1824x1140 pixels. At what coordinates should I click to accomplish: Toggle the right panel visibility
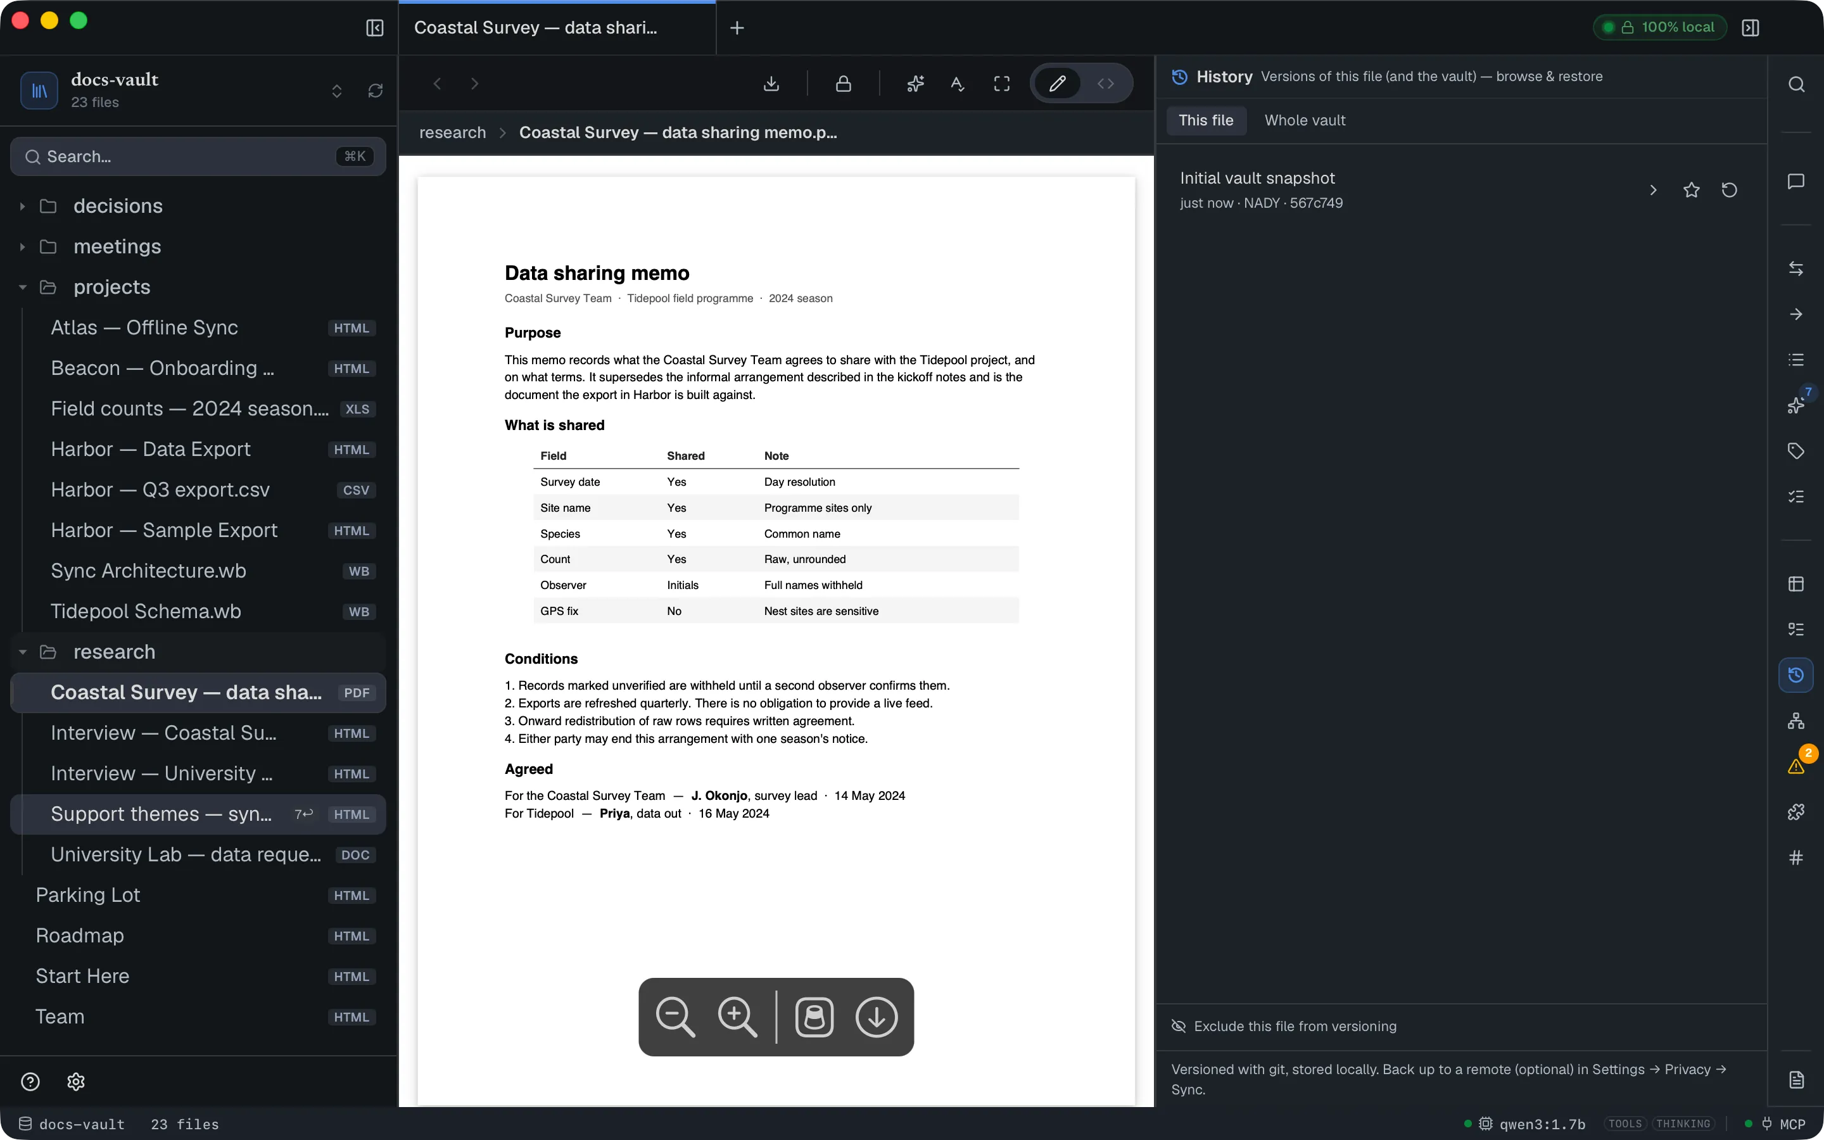tap(1751, 28)
